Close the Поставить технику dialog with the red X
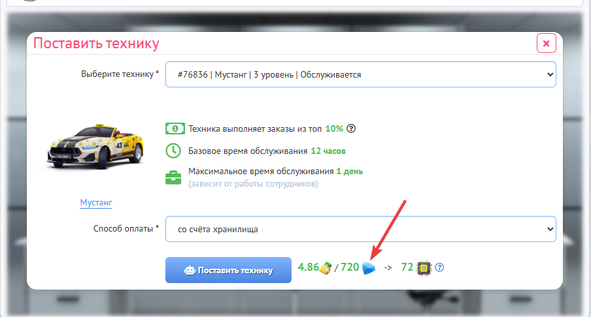The image size is (591, 317). click(x=546, y=43)
